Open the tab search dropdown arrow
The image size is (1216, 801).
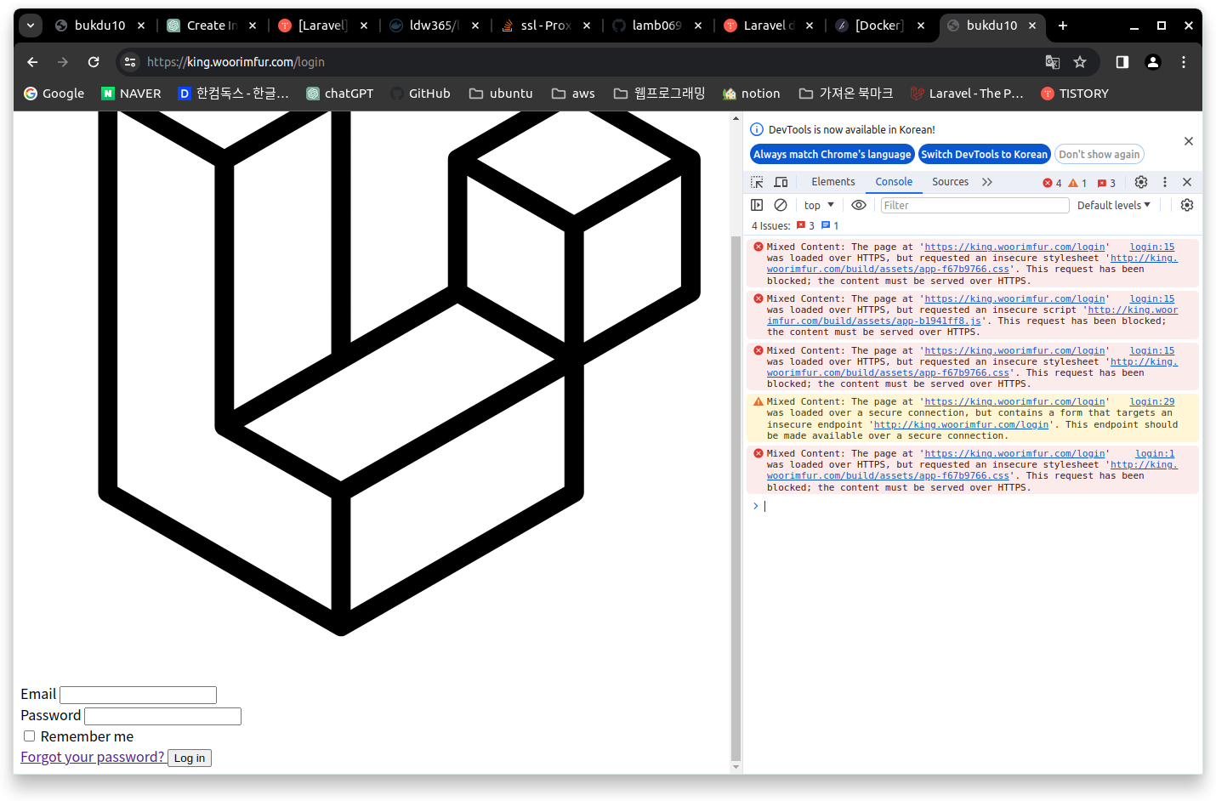click(31, 26)
